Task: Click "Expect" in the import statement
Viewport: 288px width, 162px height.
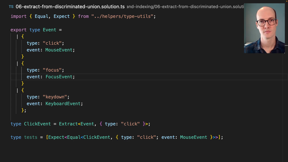Action: pyautogui.click(x=61, y=16)
